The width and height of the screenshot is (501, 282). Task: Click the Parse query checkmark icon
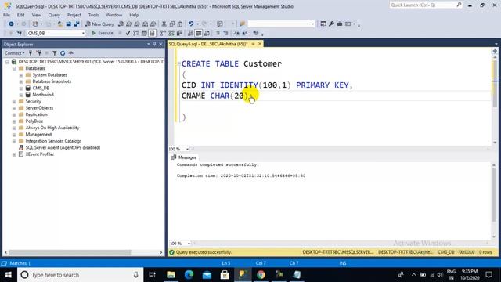(128, 33)
